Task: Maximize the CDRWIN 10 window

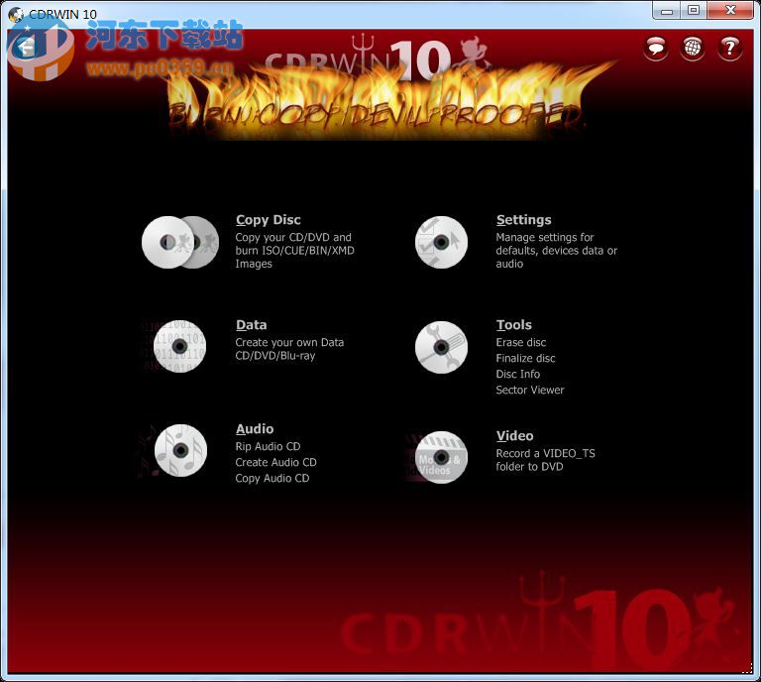Action: pos(694,10)
